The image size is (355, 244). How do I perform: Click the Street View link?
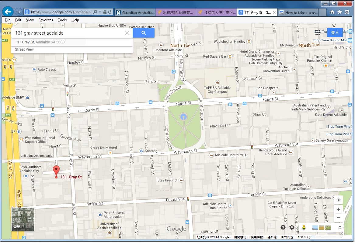click(x=24, y=49)
